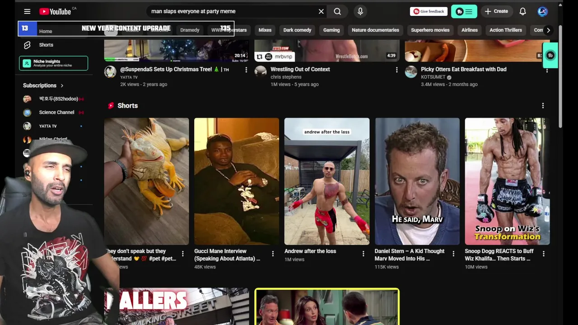
Task: Open options for Wrestling Out of Context
Action: tap(396, 70)
